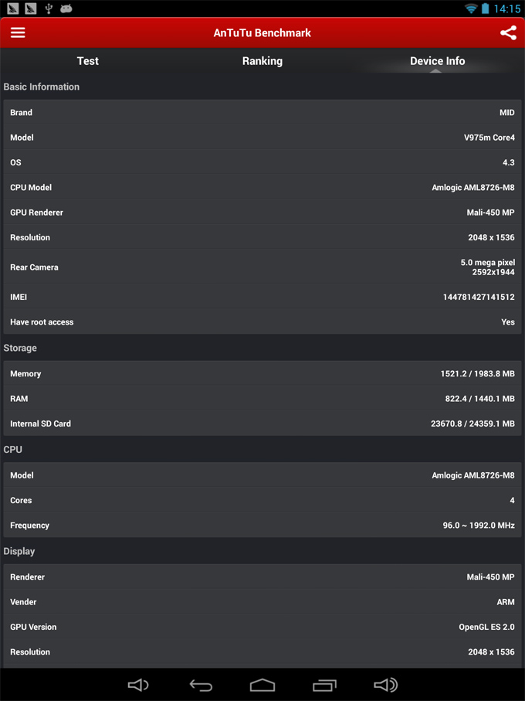Tap the Wi-Fi status icon
Viewport: 525px width, 701px height.
[470, 9]
